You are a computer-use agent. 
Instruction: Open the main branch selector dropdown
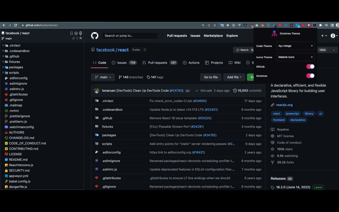click(103, 77)
